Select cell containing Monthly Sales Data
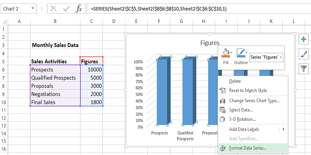This screenshot has width=311, height=155. [55, 45]
